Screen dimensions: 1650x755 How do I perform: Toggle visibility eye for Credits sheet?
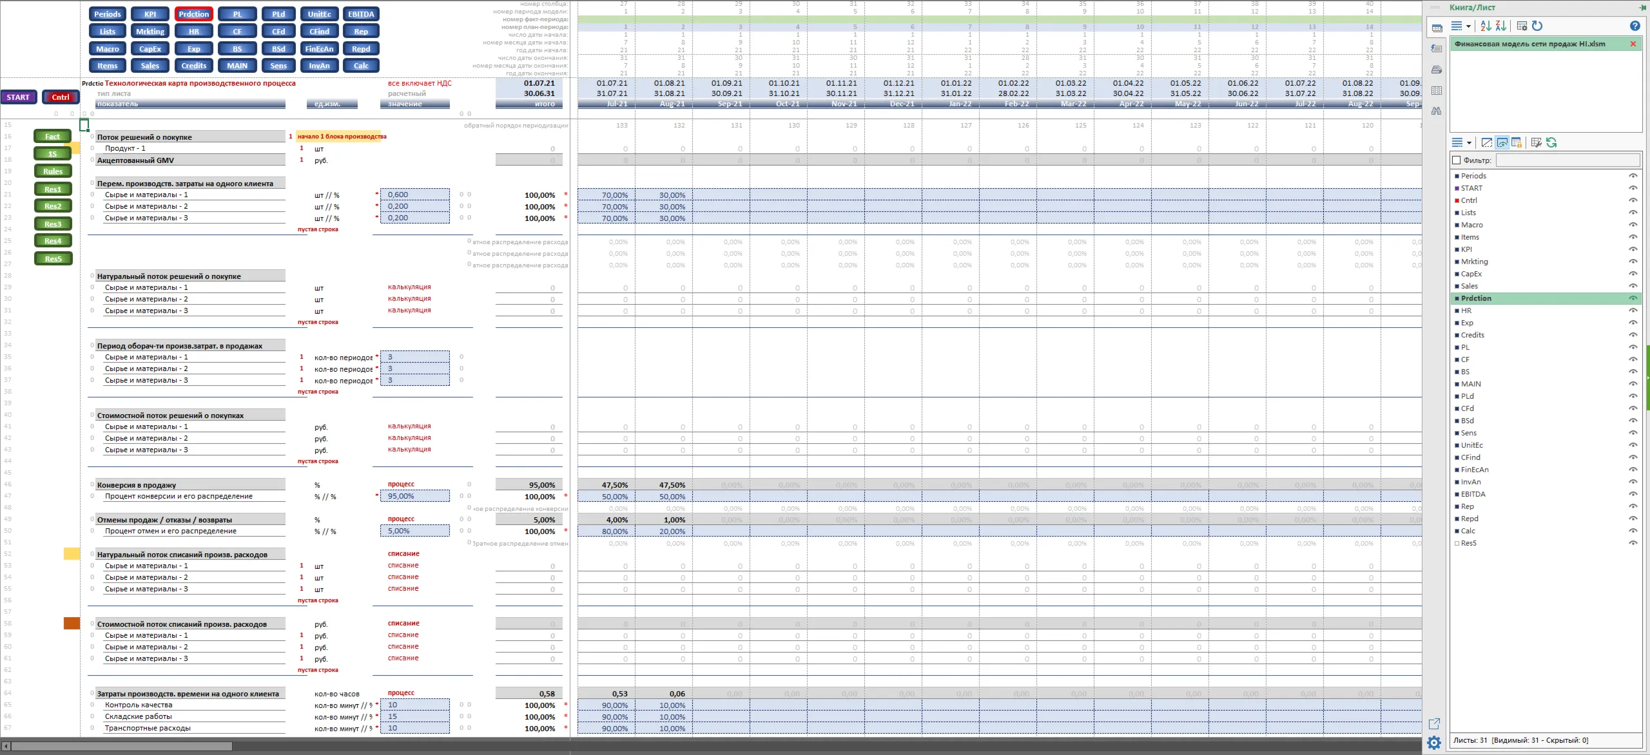[x=1633, y=335]
